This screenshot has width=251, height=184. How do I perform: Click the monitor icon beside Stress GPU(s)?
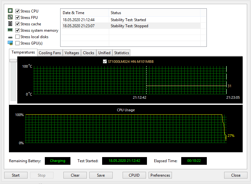point(10,43)
